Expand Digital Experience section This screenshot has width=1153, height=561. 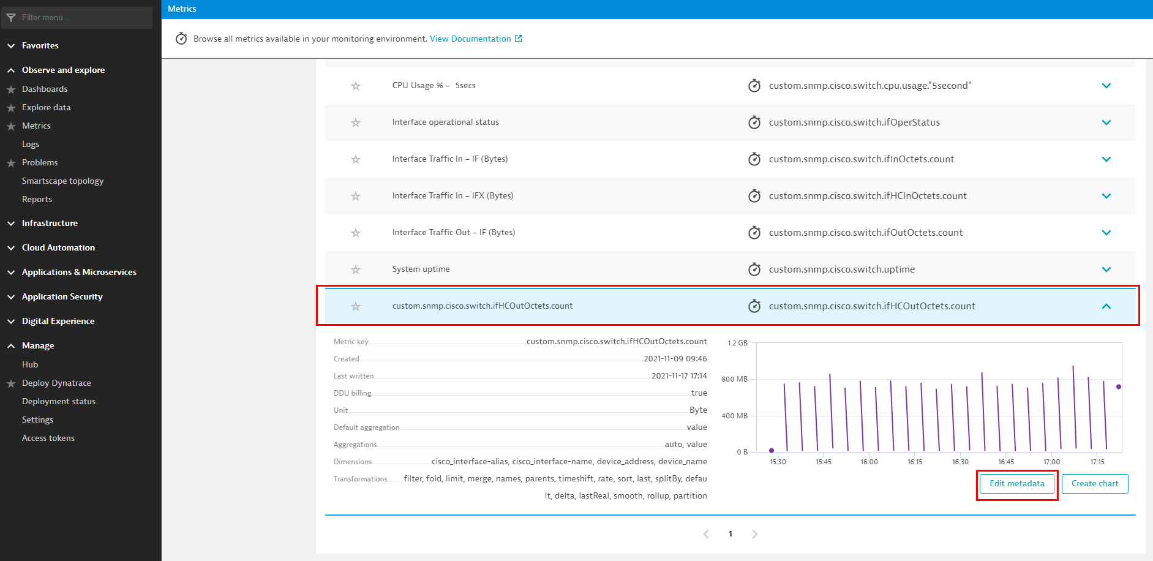click(x=11, y=322)
